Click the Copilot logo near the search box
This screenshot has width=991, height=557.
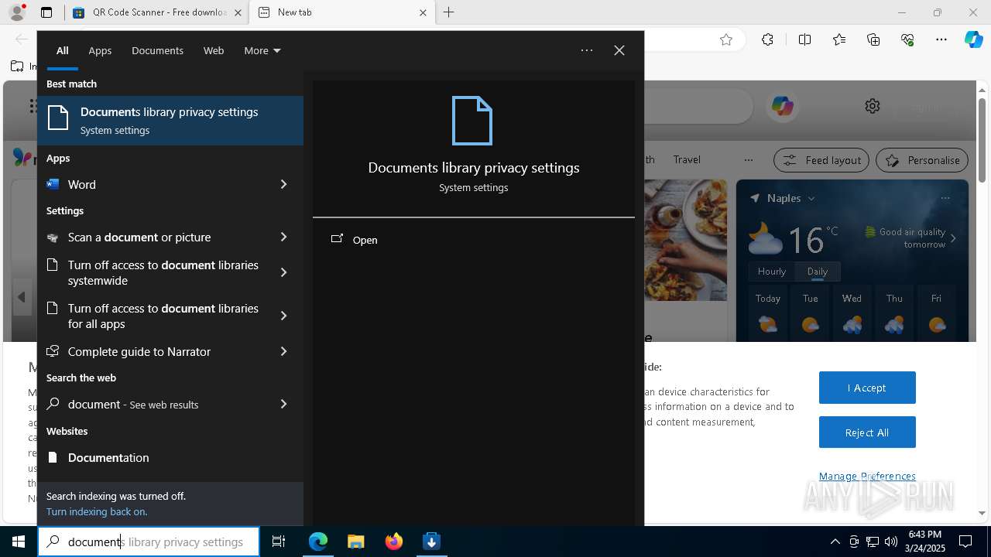tap(782, 106)
